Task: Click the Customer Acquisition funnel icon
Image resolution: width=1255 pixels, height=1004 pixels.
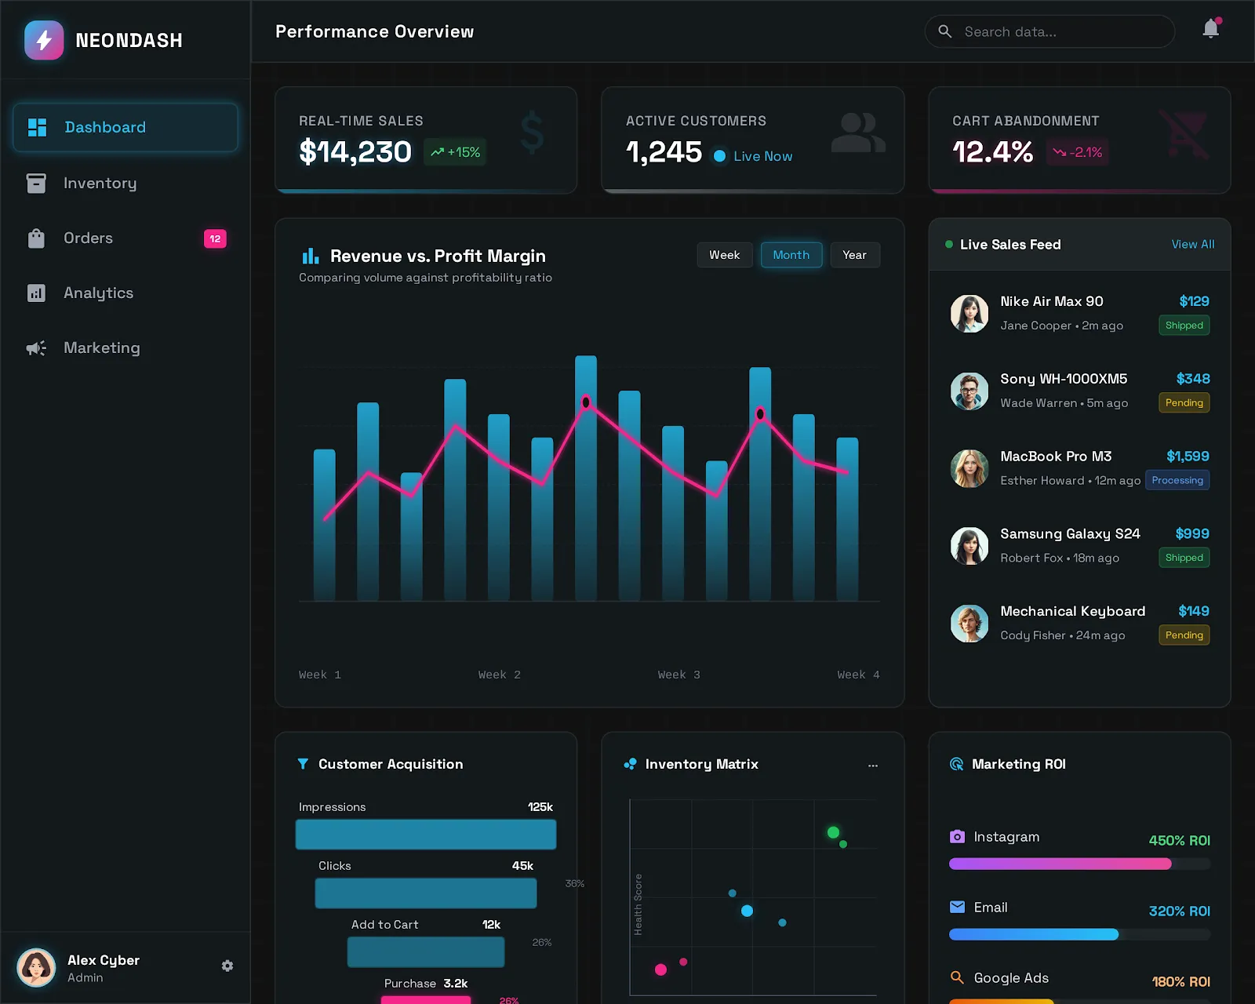Action: [x=303, y=763]
